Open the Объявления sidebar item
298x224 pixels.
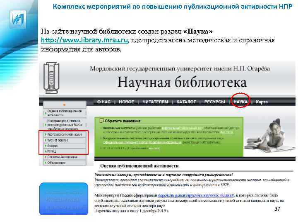click(65, 163)
